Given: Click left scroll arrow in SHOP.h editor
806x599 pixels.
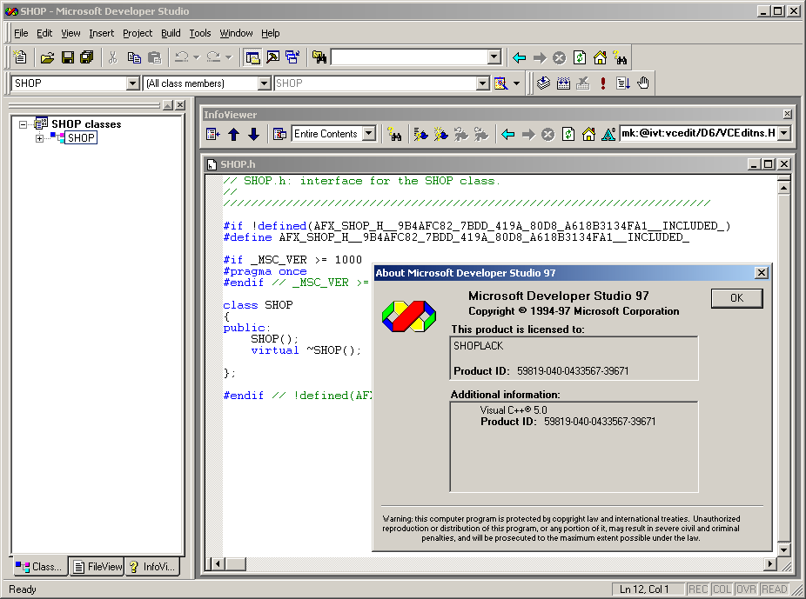Looking at the screenshot, I should [x=218, y=563].
